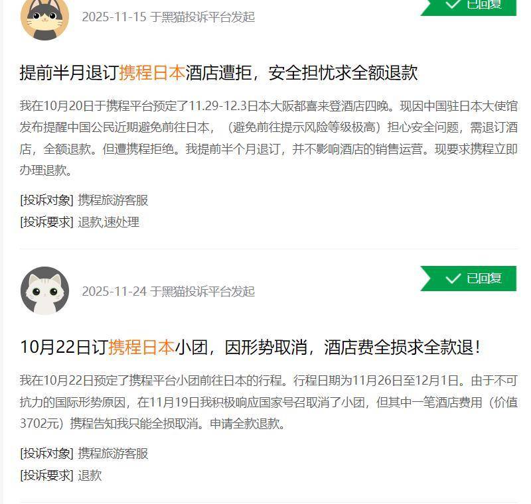Viewport: 531px width, 504px height.
Task: Open complaint titled 提前半月退订携程日本酒店遭拒
Action: point(218,73)
